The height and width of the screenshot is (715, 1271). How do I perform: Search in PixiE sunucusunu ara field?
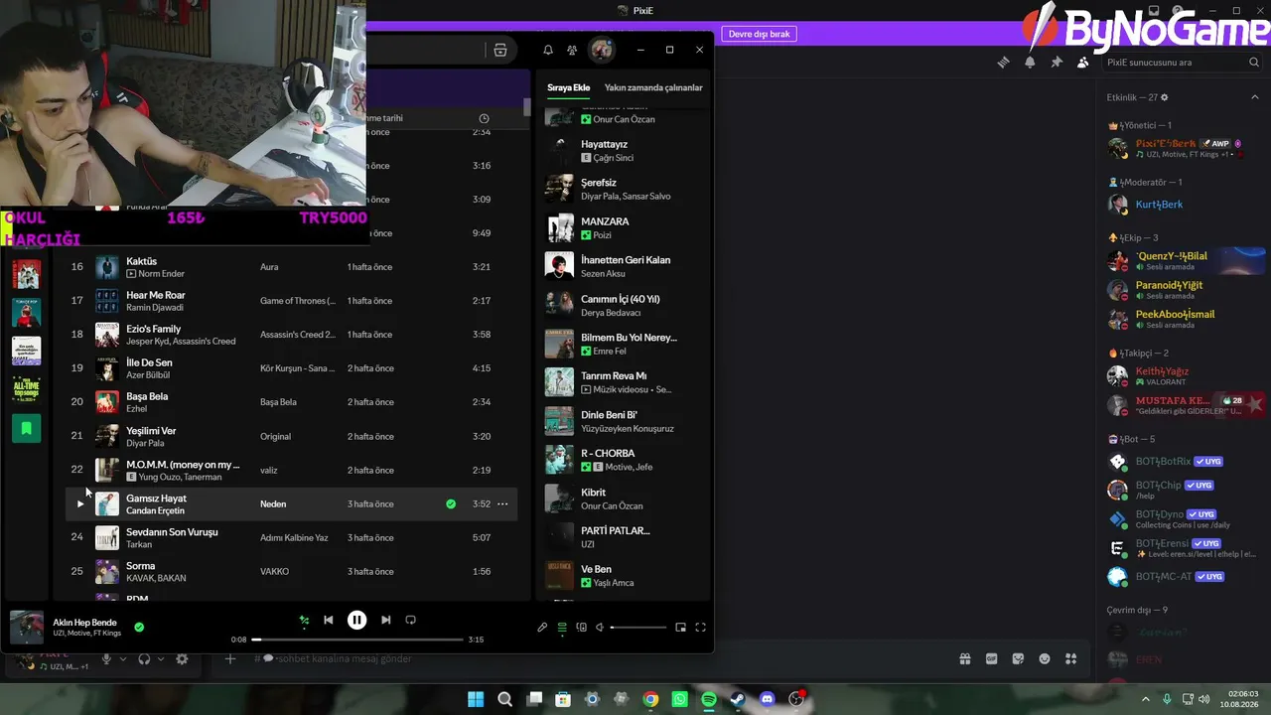click(1182, 62)
